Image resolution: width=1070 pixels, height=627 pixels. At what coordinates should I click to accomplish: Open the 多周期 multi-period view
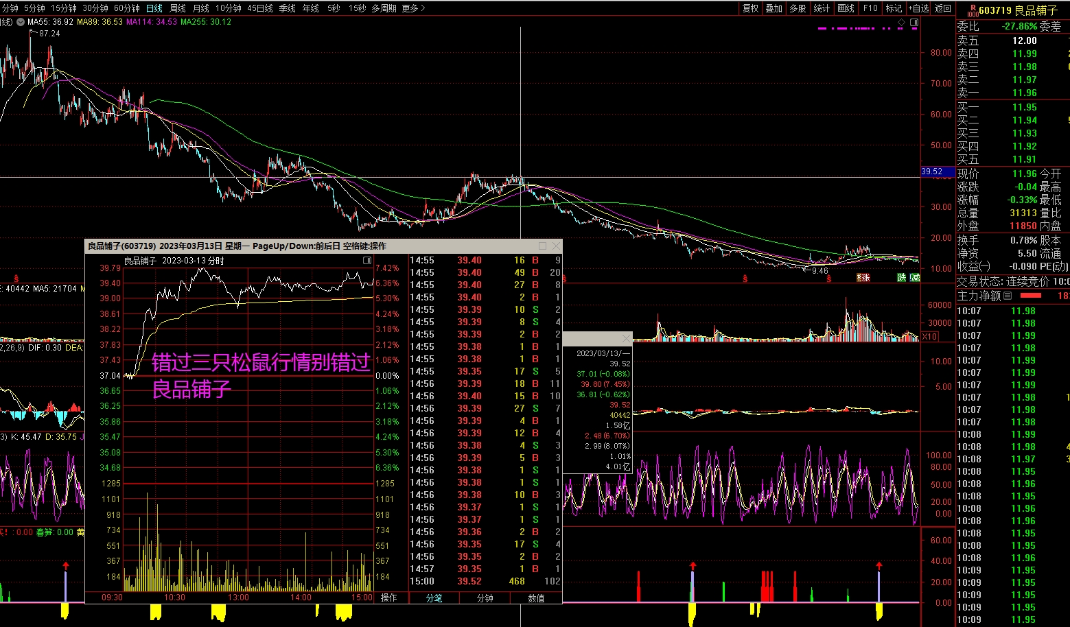click(x=384, y=8)
